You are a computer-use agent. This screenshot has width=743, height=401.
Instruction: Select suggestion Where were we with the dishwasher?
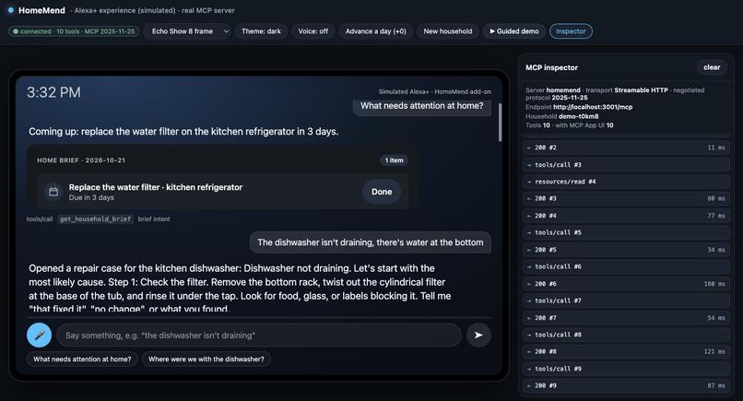click(x=206, y=360)
